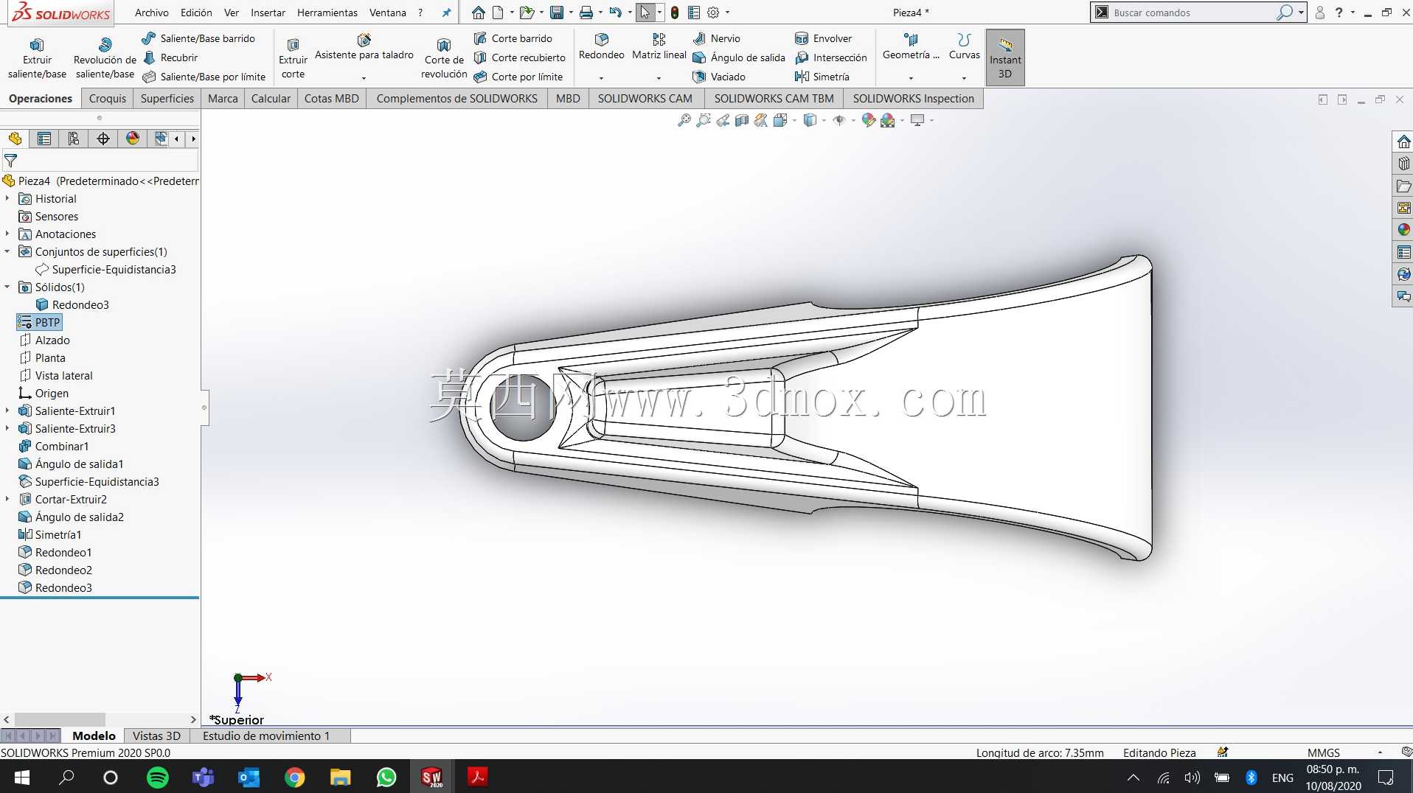The image size is (1413, 793).
Task: Open Spotify from taskbar
Action: 157,777
